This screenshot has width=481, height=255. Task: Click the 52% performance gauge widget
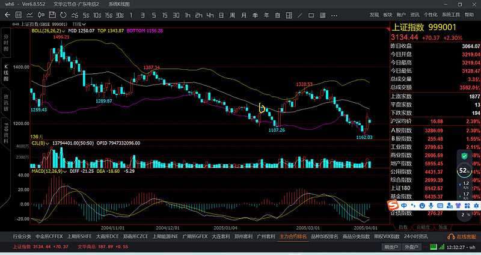click(x=464, y=171)
